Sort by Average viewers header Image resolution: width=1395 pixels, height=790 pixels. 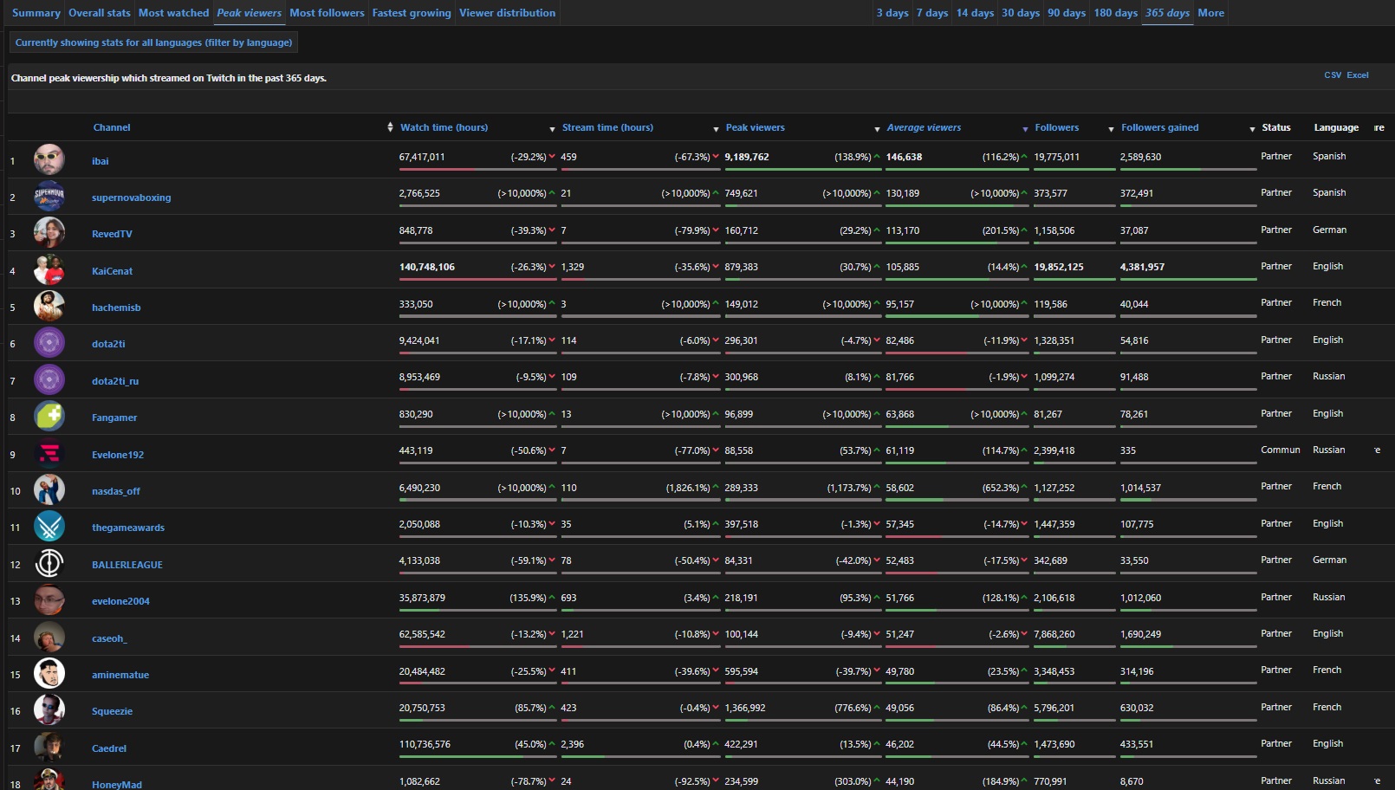point(924,127)
